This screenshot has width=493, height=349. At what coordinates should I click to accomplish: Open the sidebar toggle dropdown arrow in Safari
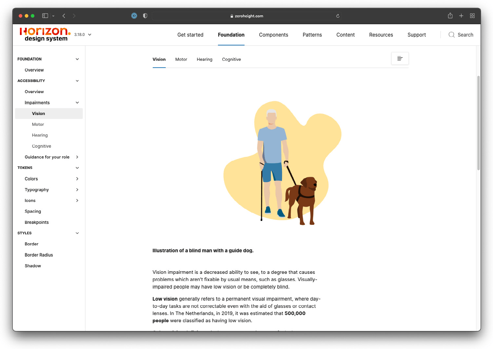[x=53, y=16]
